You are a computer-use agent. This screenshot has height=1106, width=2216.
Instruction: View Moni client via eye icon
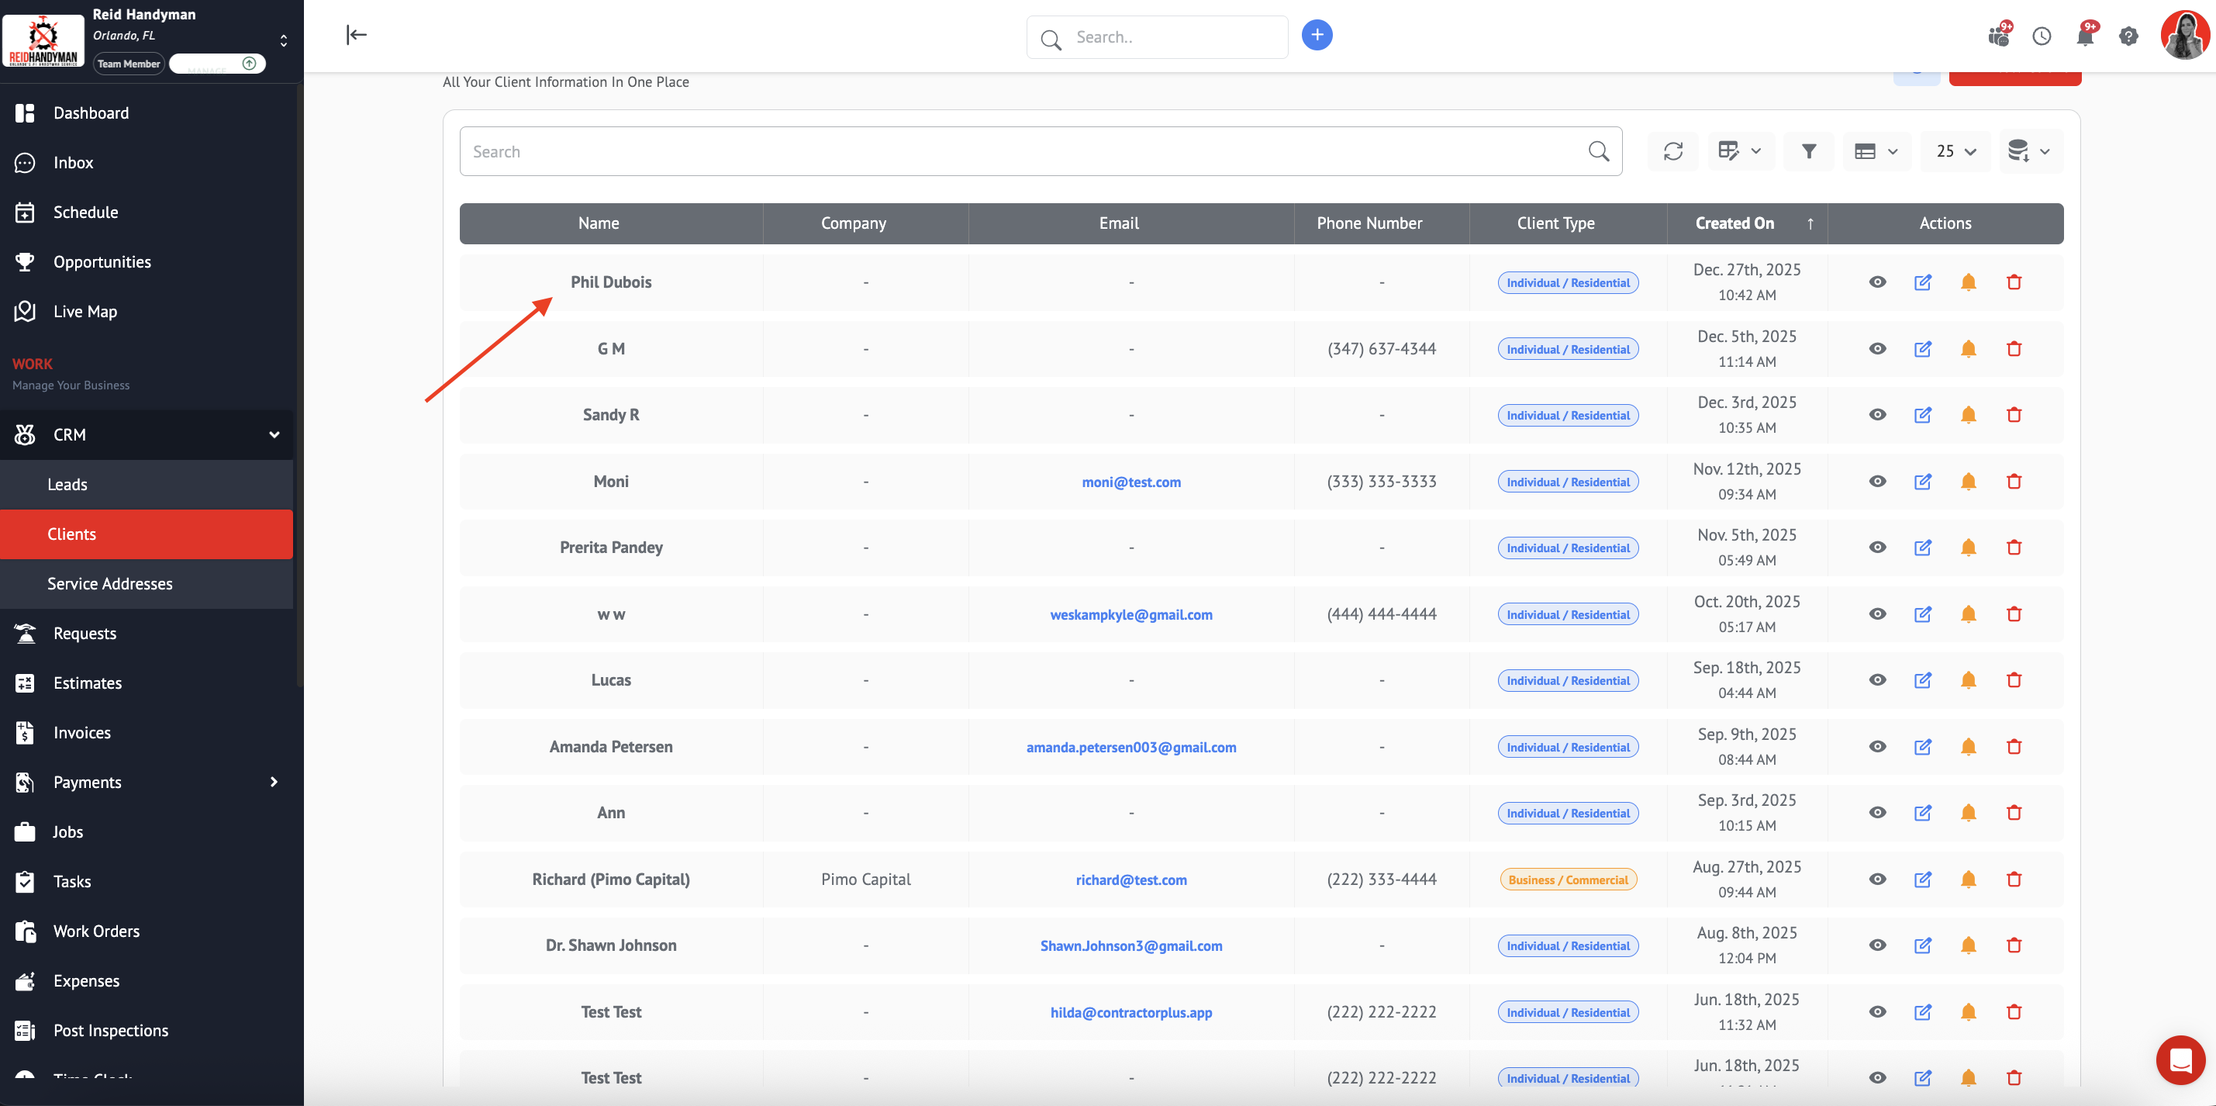[x=1877, y=481]
